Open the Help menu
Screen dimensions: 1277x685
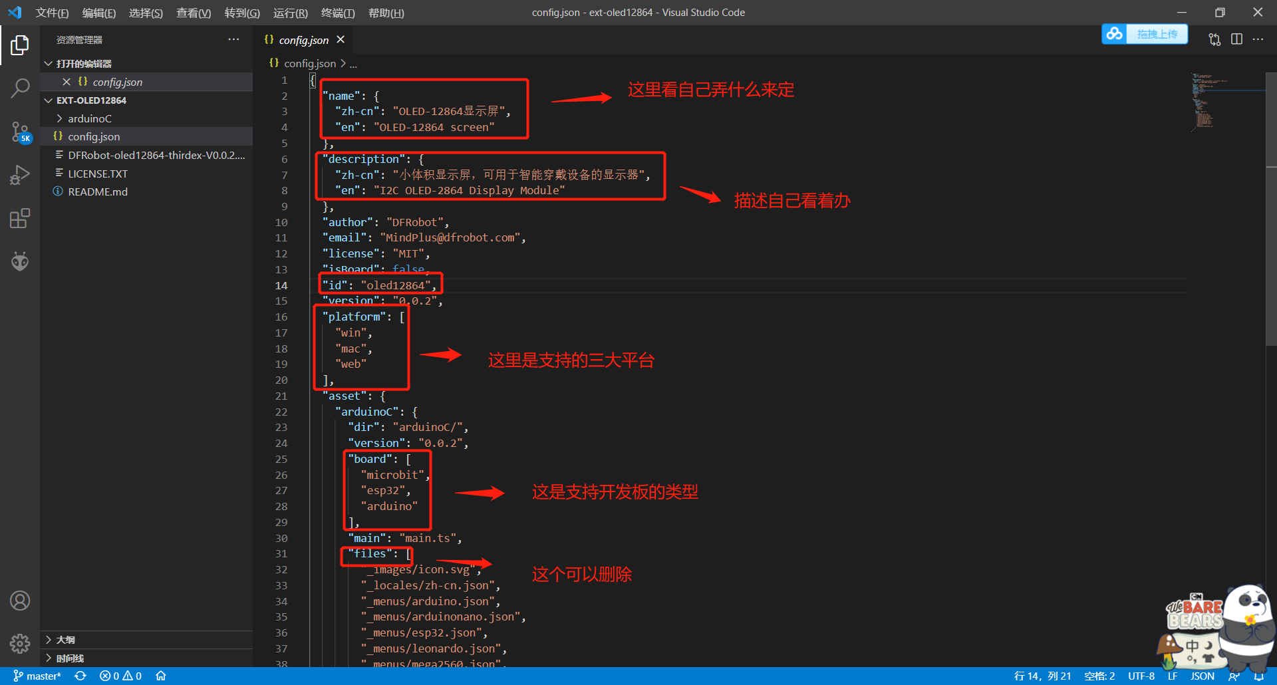click(x=386, y=13)
